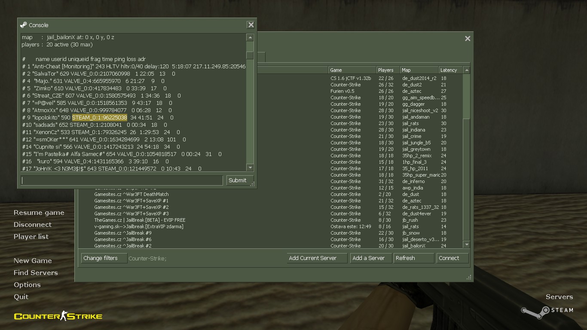Screen dimensions: 587x330
Task: Sort servers by Latency column
Action: pyautogui.click(x=450, y=70)
